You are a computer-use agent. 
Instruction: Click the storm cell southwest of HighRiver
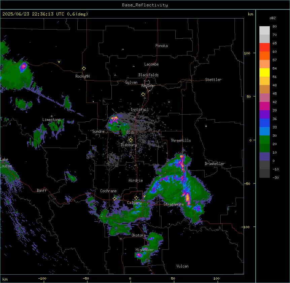pyautogui.click(x=139, y=255)
